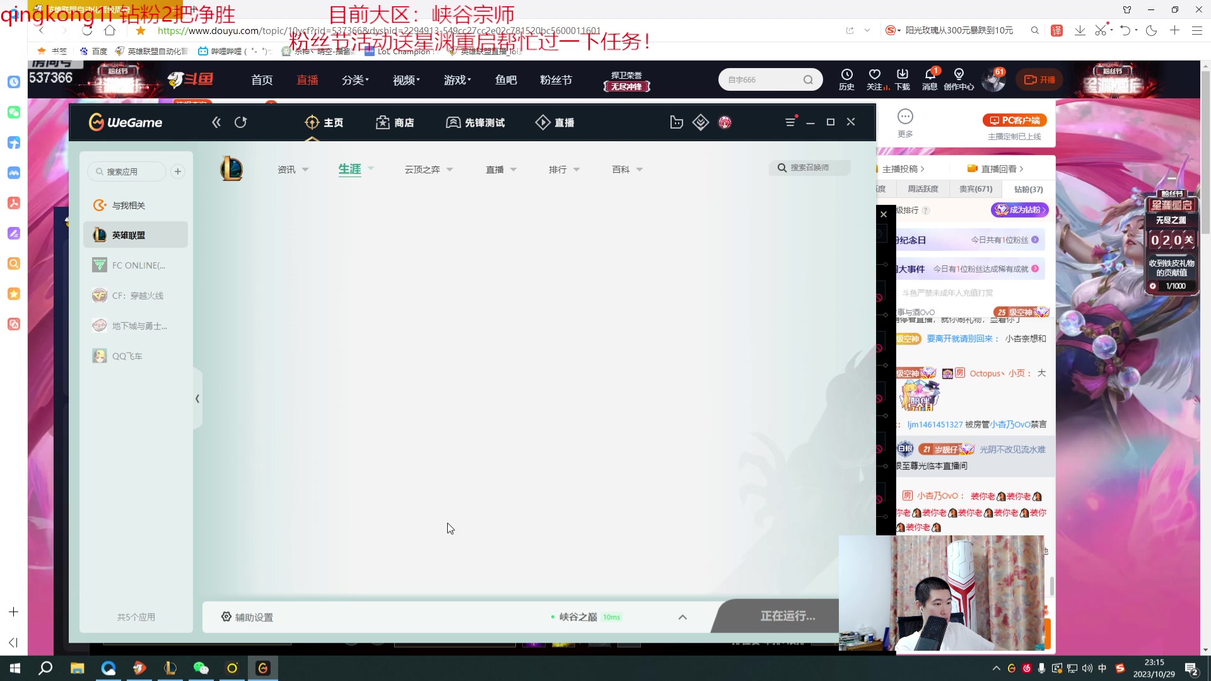Click the League of Legends logo icon
This screenshot has height=681, width=1211.
click(x=231, y=169)
